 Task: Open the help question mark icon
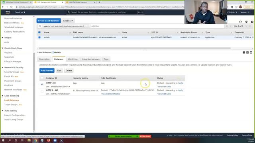pos(252,22)
